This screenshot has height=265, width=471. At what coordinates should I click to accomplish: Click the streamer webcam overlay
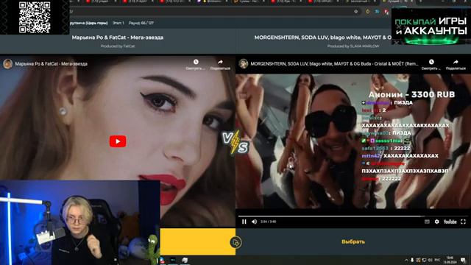tap(80, 222)
